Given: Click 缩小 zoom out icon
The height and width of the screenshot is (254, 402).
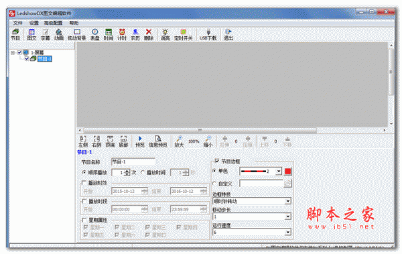Looking at the screenshot, I should [x=208, y=141].
